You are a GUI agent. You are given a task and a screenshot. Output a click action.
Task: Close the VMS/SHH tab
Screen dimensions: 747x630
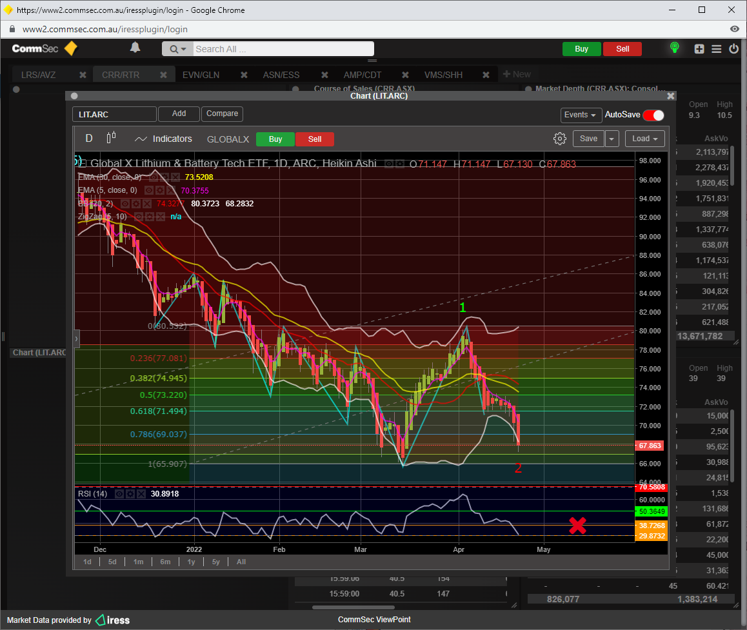click(486, 75)
